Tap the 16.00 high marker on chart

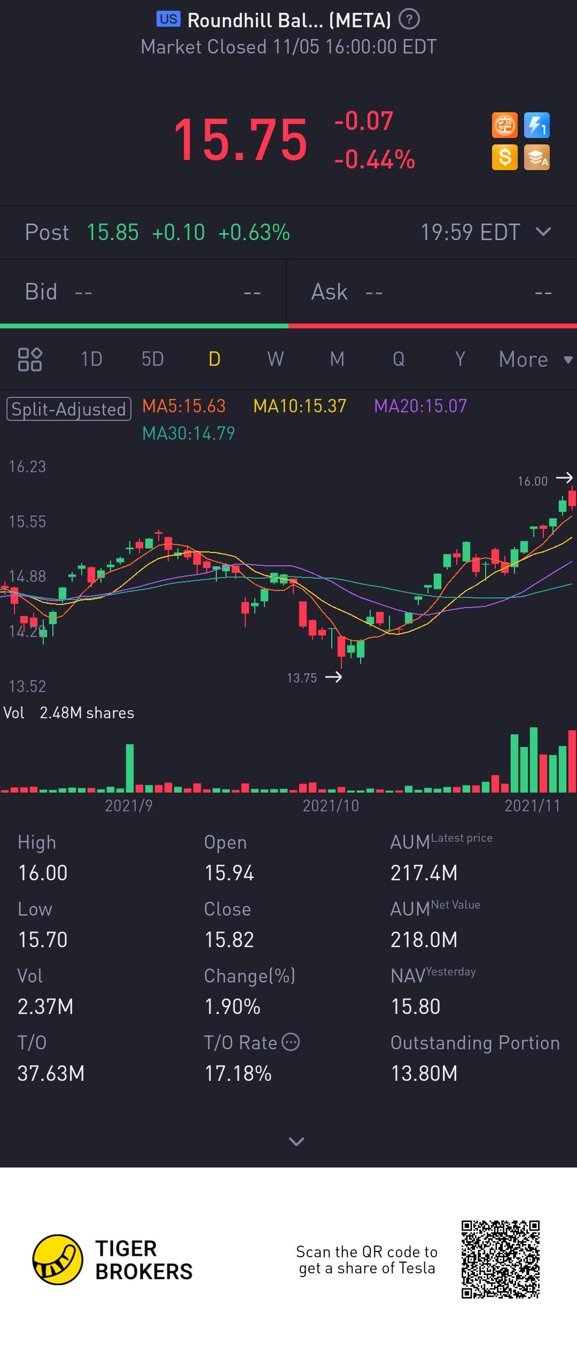tap(545, 480)
